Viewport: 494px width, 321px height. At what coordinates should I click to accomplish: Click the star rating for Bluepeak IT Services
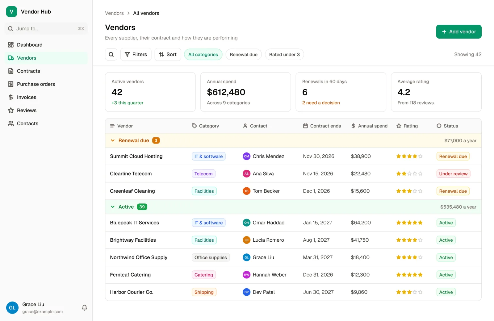[x=409, y=223]
